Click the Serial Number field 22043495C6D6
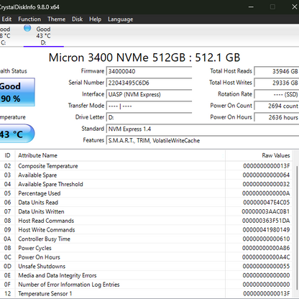This screenshot has width=299, height=299. (149, 83)
